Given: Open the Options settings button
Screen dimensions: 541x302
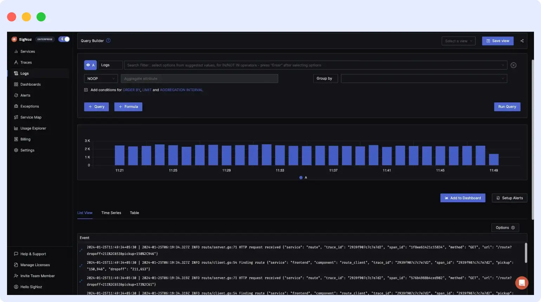Looking at the screenshot, I should pos(505,228).
